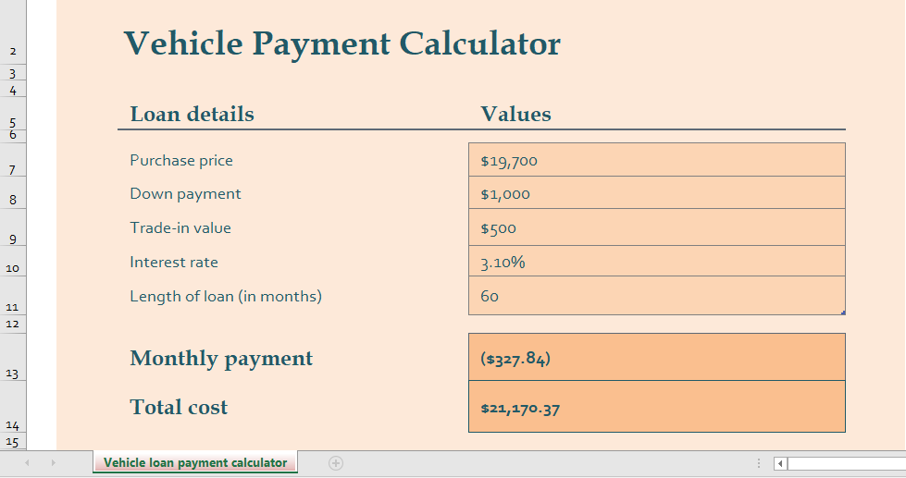This screenshot has width=906, height=478.
Task: Click the horizontal scrollbar left arrow
Action: click(x=780, y=463)
